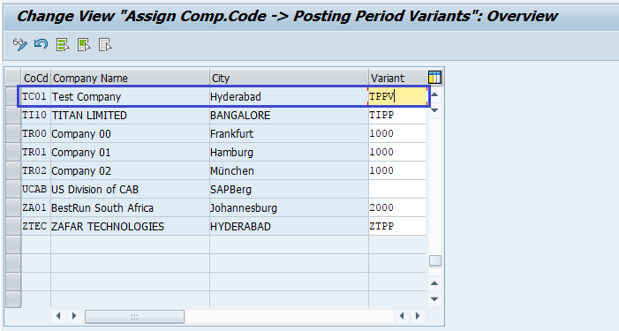Image resolution: width=619 pixels, height=331 pixels.
Task: Click the 'Test Company' name cell
Action: click(131, 97)
